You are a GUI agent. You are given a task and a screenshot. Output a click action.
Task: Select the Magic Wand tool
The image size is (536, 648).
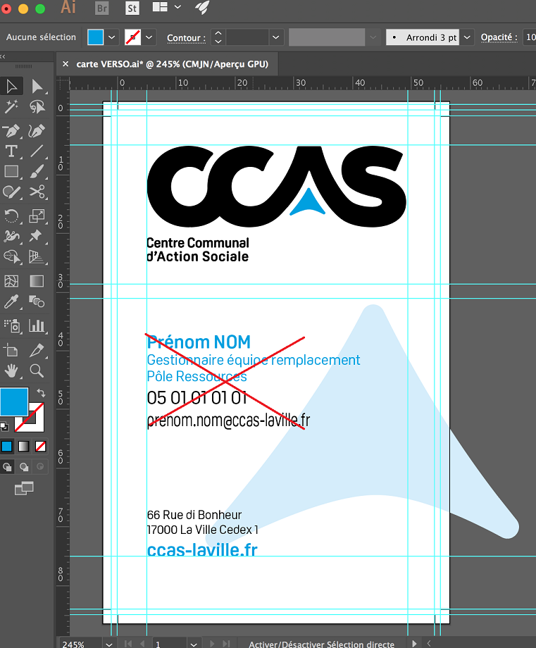pos(11,107)
